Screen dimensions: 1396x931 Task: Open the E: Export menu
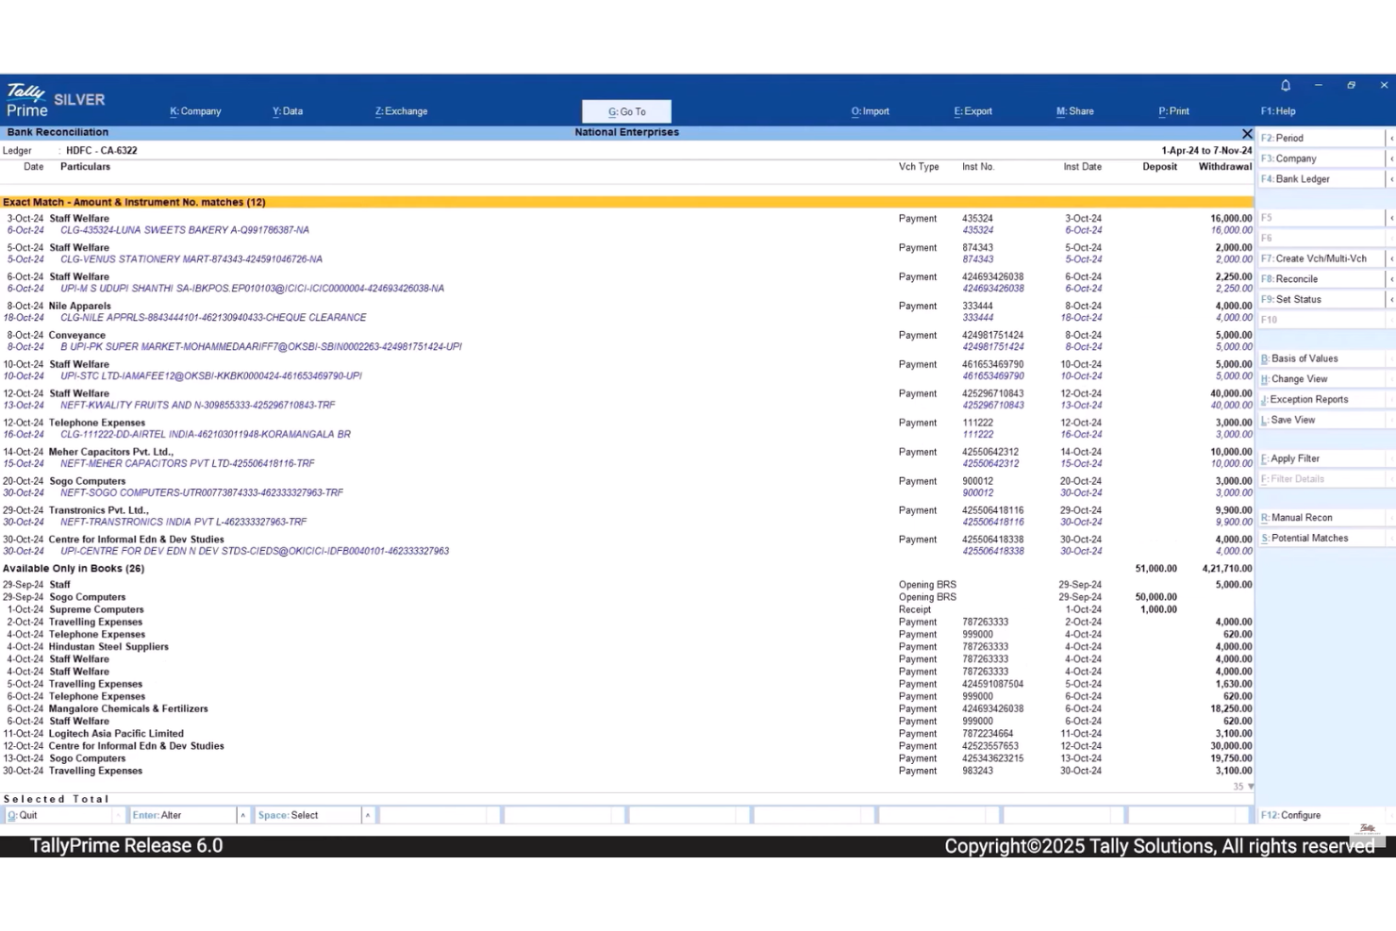[972, 110]
